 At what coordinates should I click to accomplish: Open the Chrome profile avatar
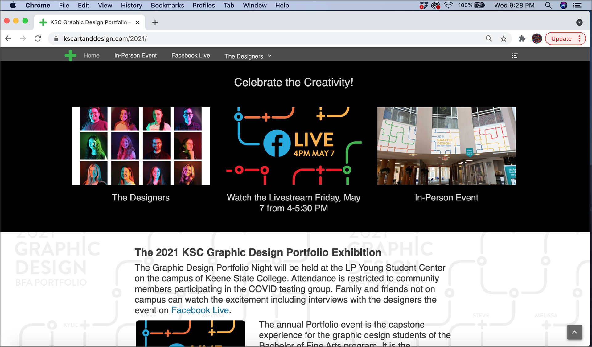click(x=537, y=38)
